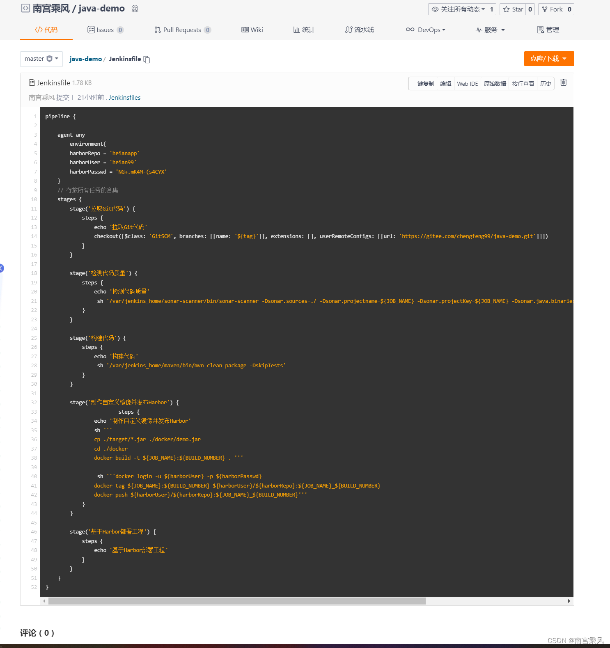Open the 关注所有动态 watch dropdown

click(x=458, y=9)
